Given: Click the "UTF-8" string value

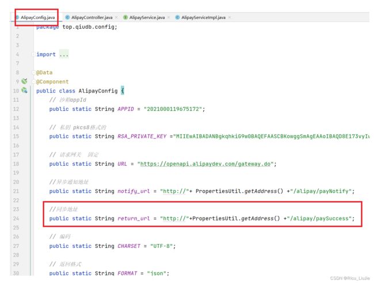Looking at the screenshot, I should coord(161,246).
